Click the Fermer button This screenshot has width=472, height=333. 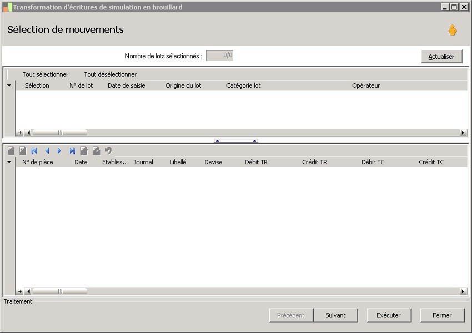[442, 315]
